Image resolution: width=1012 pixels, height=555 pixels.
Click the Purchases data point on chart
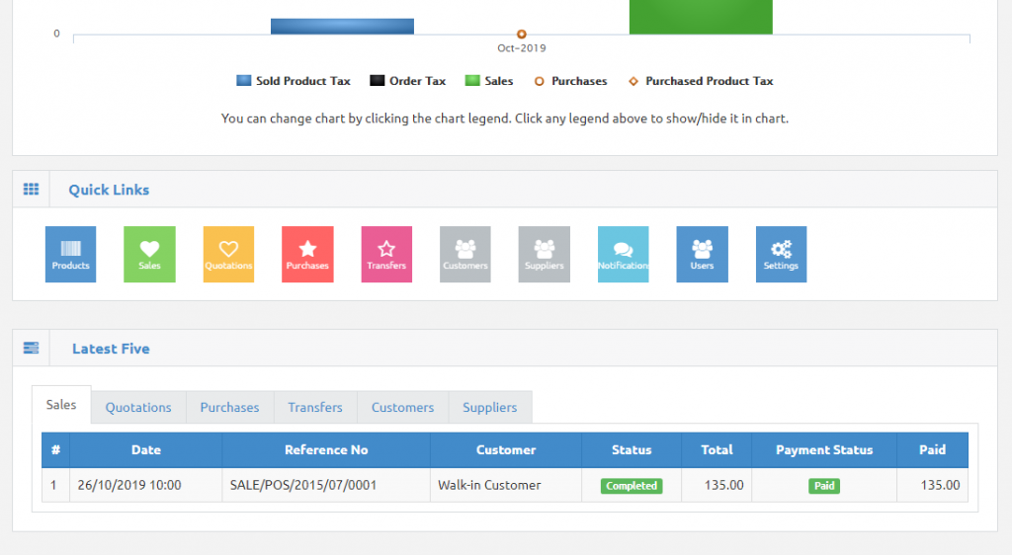click(522, 35)
